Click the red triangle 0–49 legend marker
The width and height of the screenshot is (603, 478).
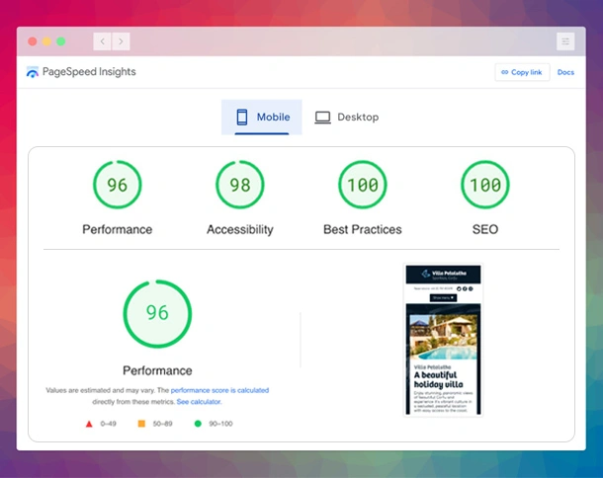coord(89,423)
